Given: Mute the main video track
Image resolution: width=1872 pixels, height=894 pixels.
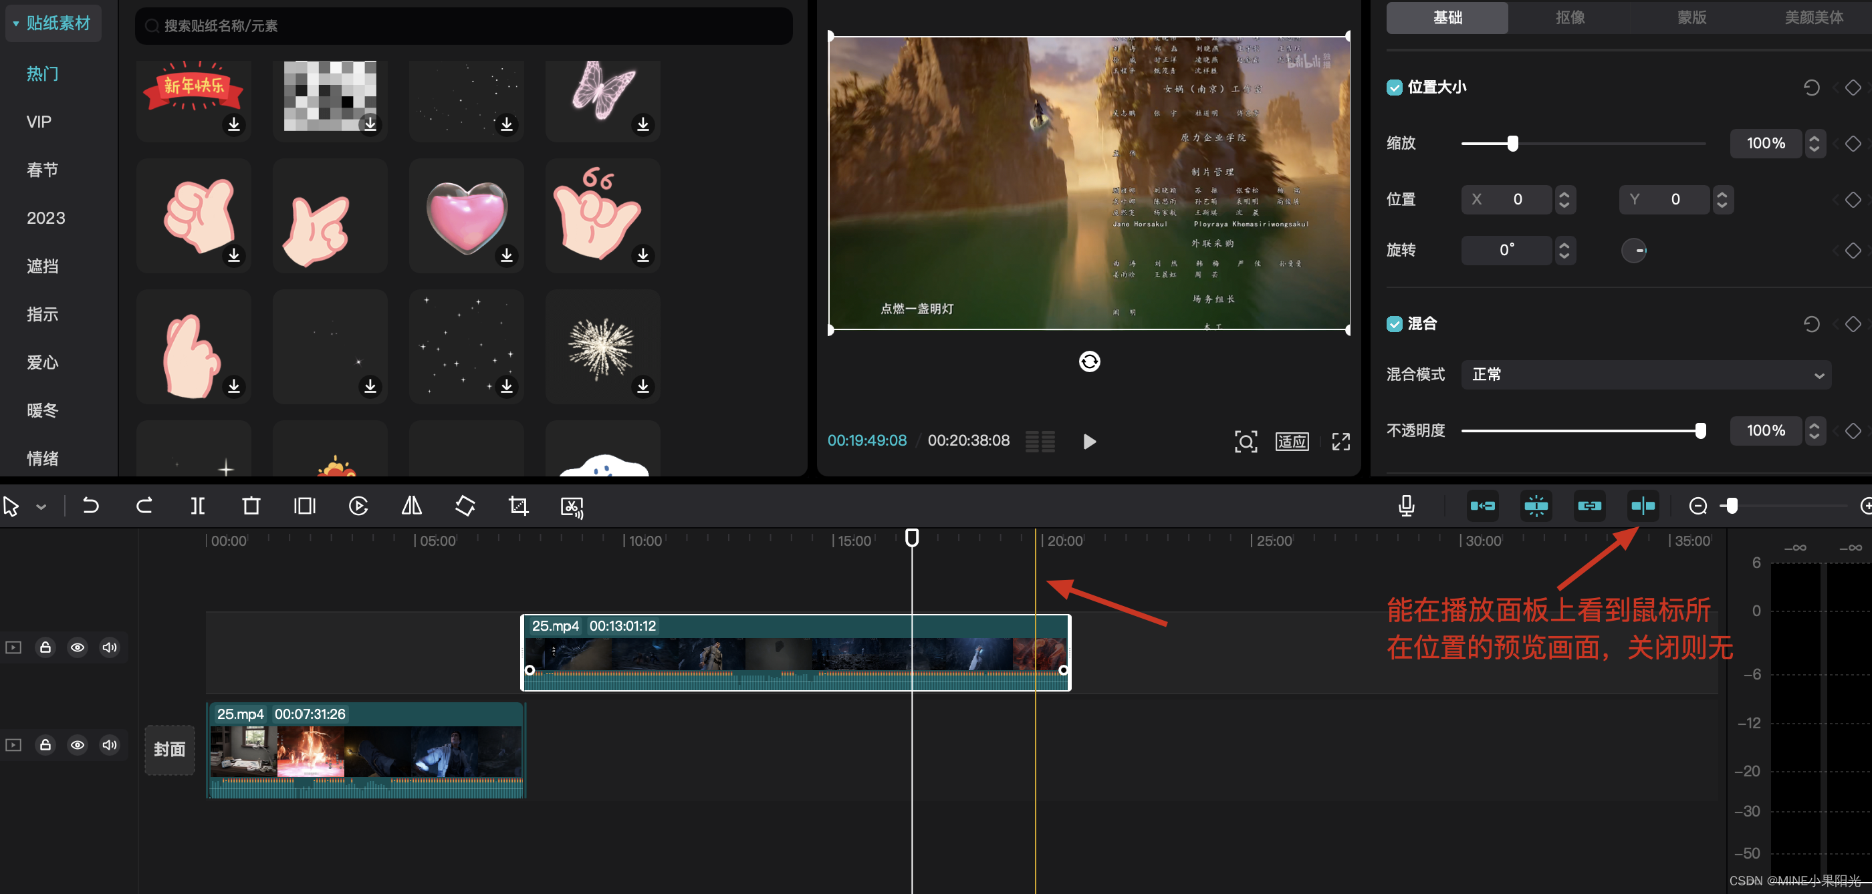Looking at the screenshot, I should pos(110,744).
